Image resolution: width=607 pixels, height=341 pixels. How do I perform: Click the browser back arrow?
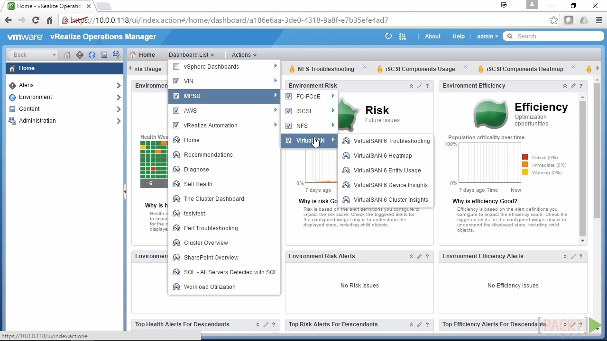[x=8, y=20]
